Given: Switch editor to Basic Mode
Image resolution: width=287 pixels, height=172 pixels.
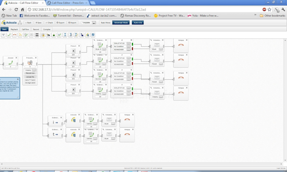Looking at the screenshot, I should point(106,22).
